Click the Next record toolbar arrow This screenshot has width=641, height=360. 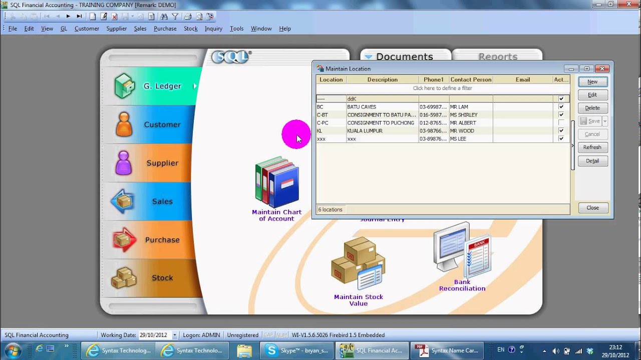coord(68,16)
